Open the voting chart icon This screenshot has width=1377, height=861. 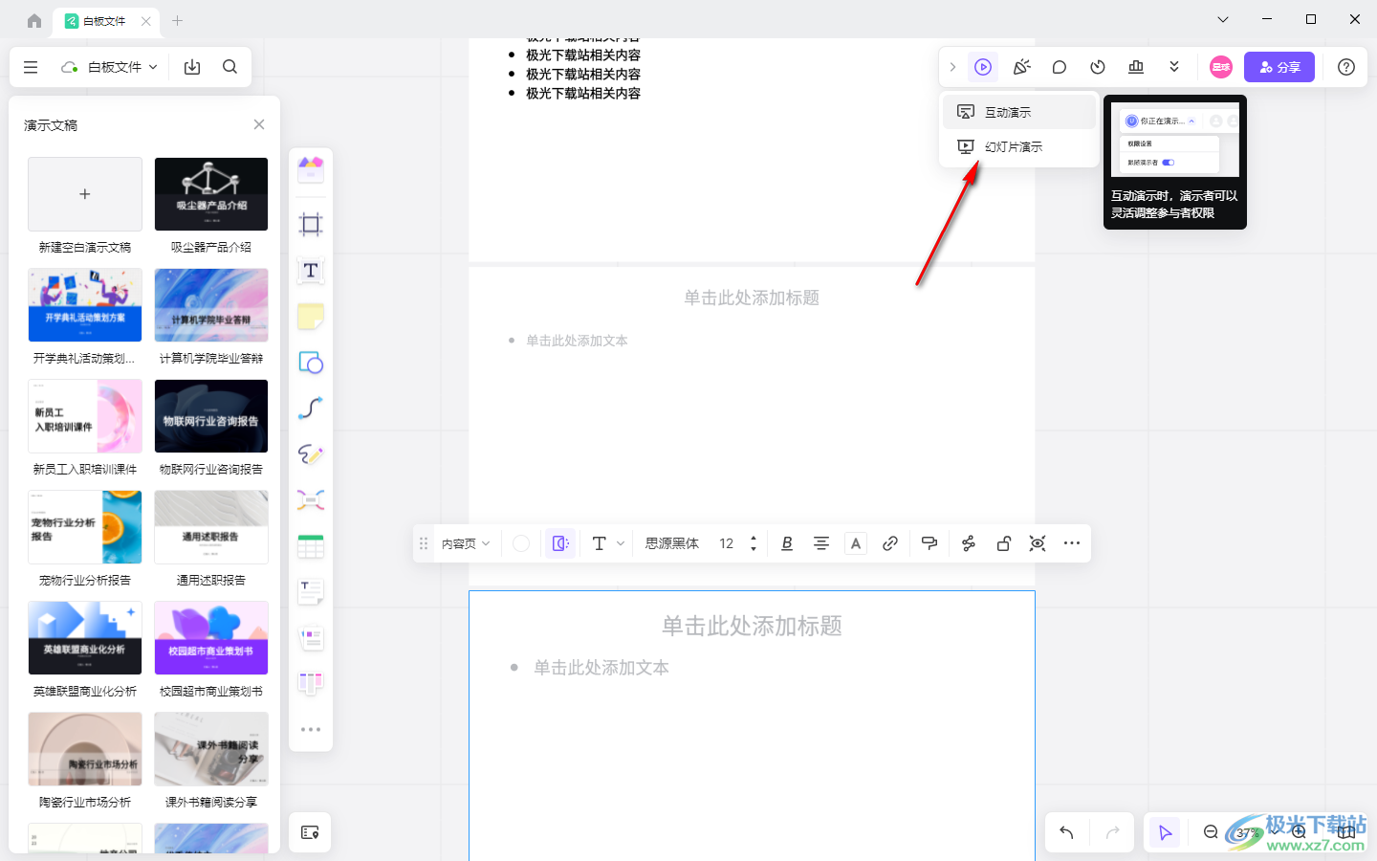click(x=1136, y=67)
